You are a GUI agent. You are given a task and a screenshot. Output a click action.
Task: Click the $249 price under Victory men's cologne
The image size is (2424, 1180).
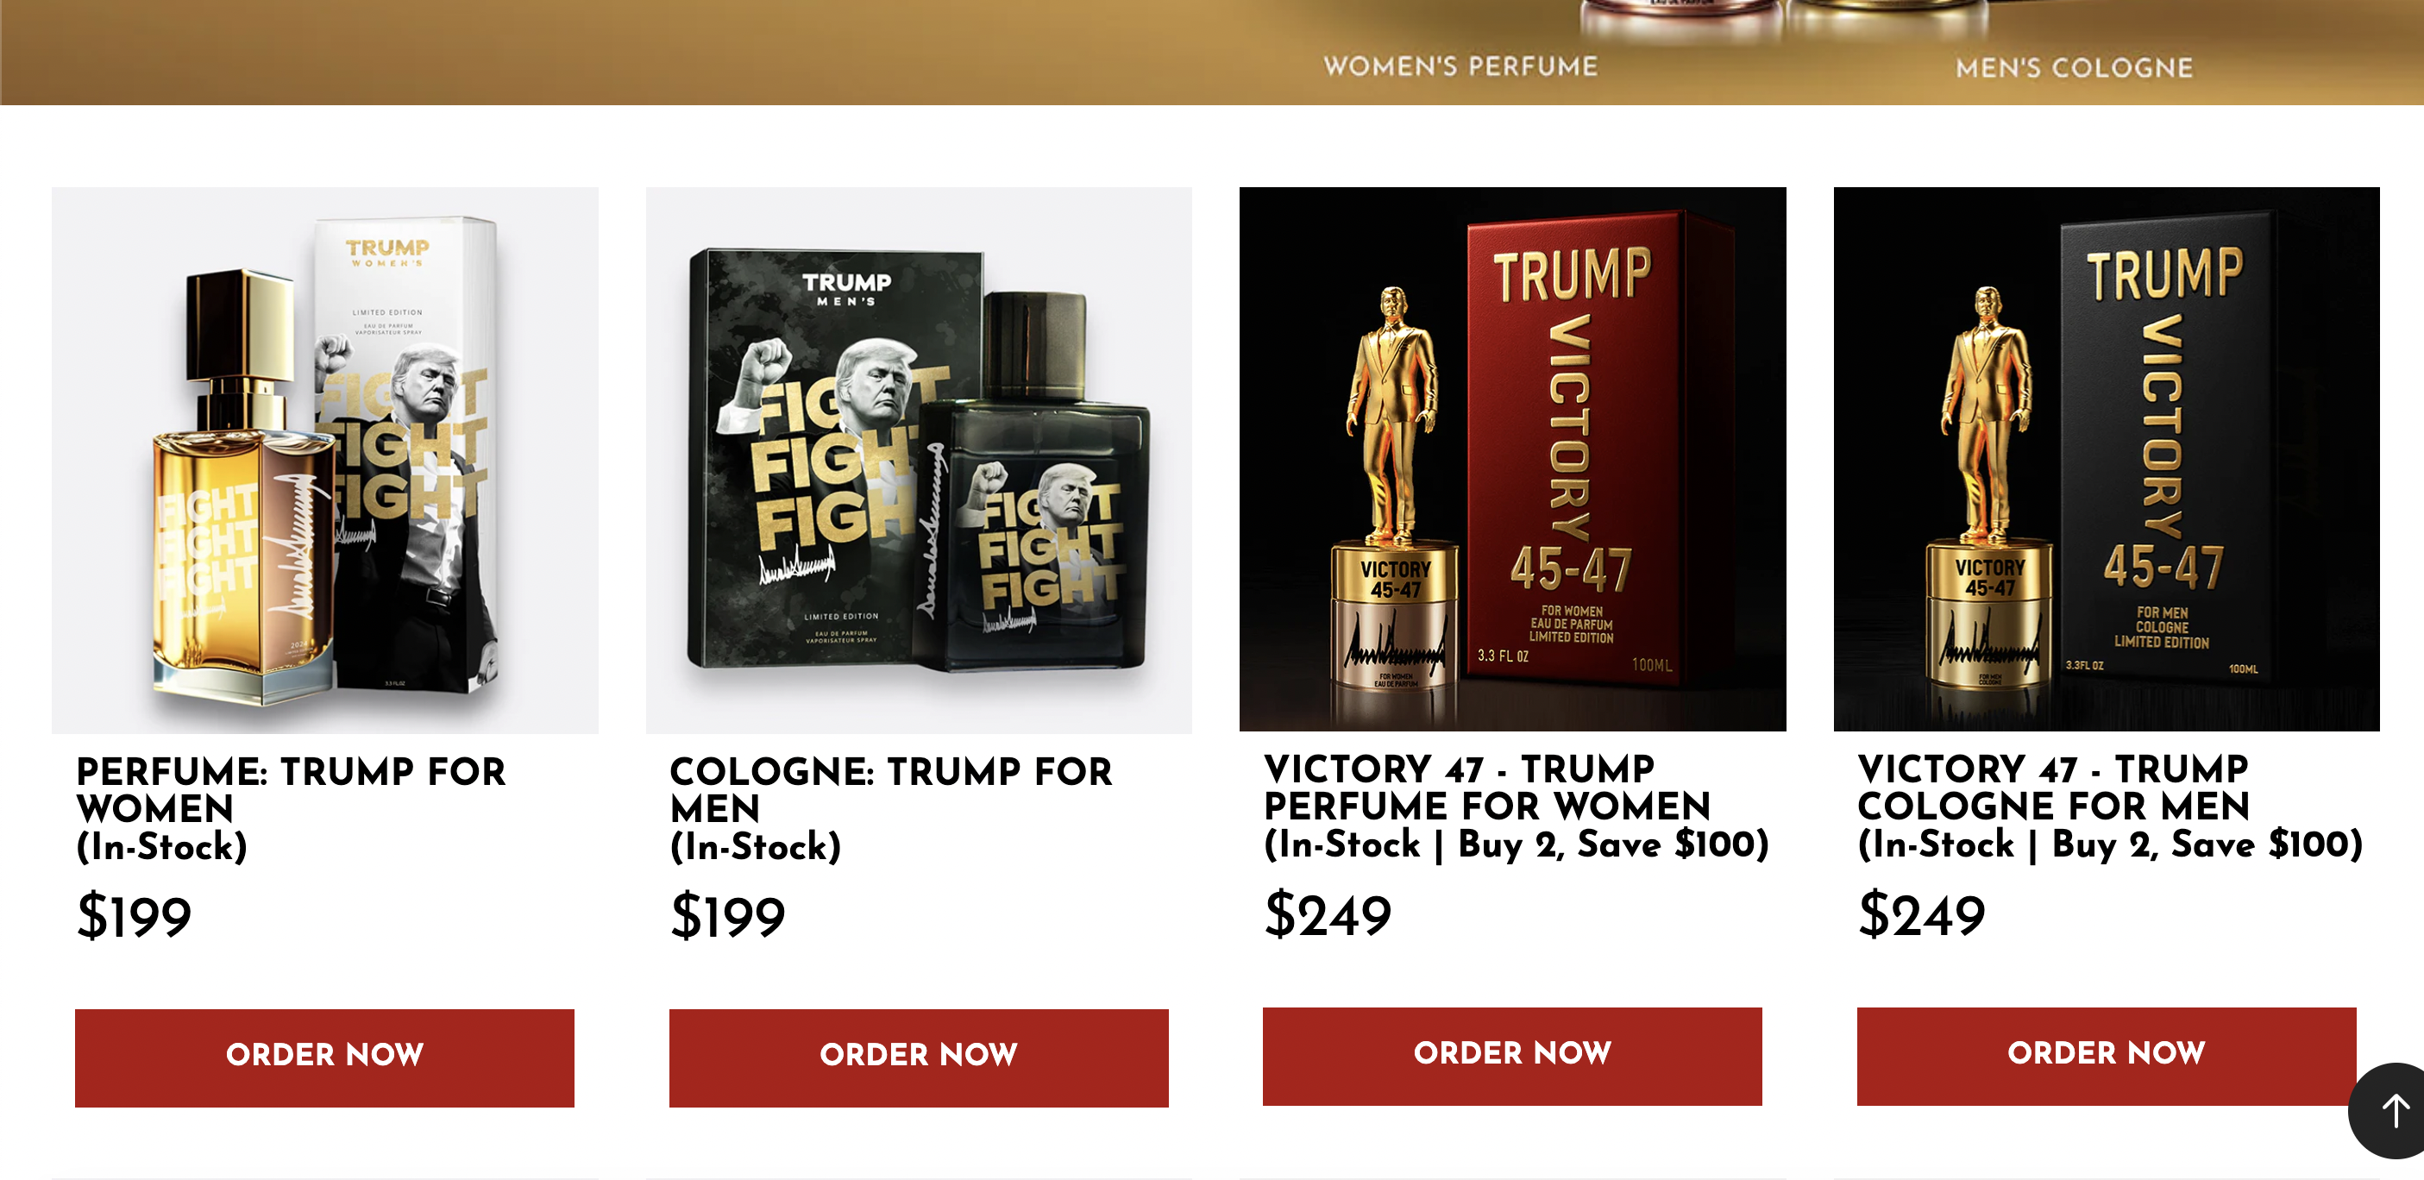pos(1921,913)
